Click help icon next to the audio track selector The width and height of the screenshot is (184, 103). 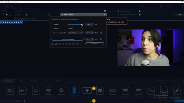(140, 15)
